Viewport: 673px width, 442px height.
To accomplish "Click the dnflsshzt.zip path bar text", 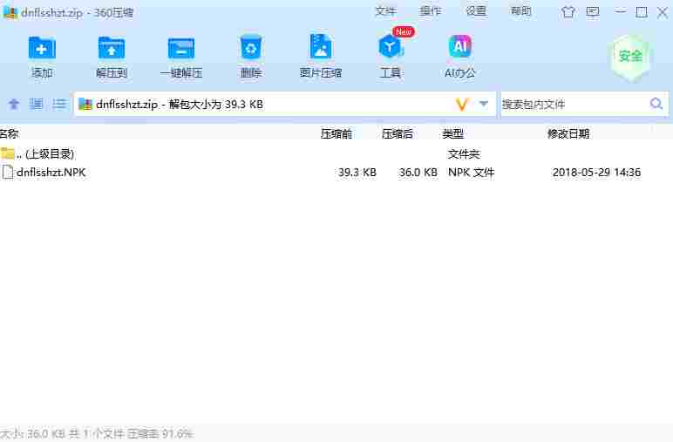I will tap(180, 105).
